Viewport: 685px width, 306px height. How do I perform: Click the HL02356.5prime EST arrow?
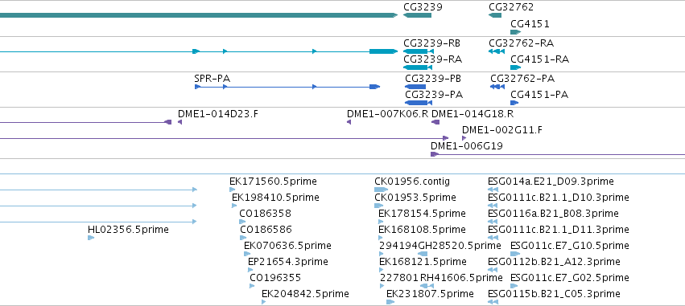click(x=91, y=238)
